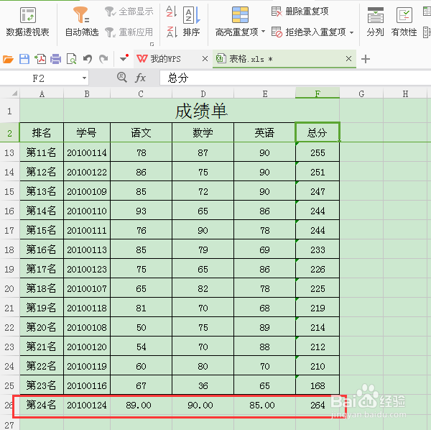Open the quick toolbar customize arrow
The width and height of the screenshot is (431, 430).
coord(124,58)
